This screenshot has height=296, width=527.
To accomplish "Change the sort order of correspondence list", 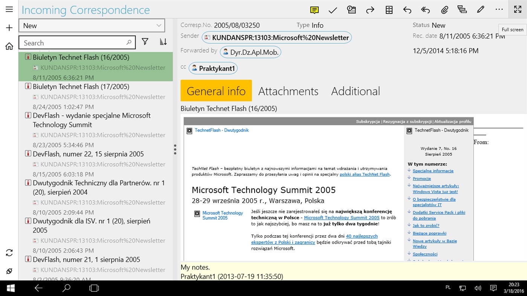I will tap(163, 42).
